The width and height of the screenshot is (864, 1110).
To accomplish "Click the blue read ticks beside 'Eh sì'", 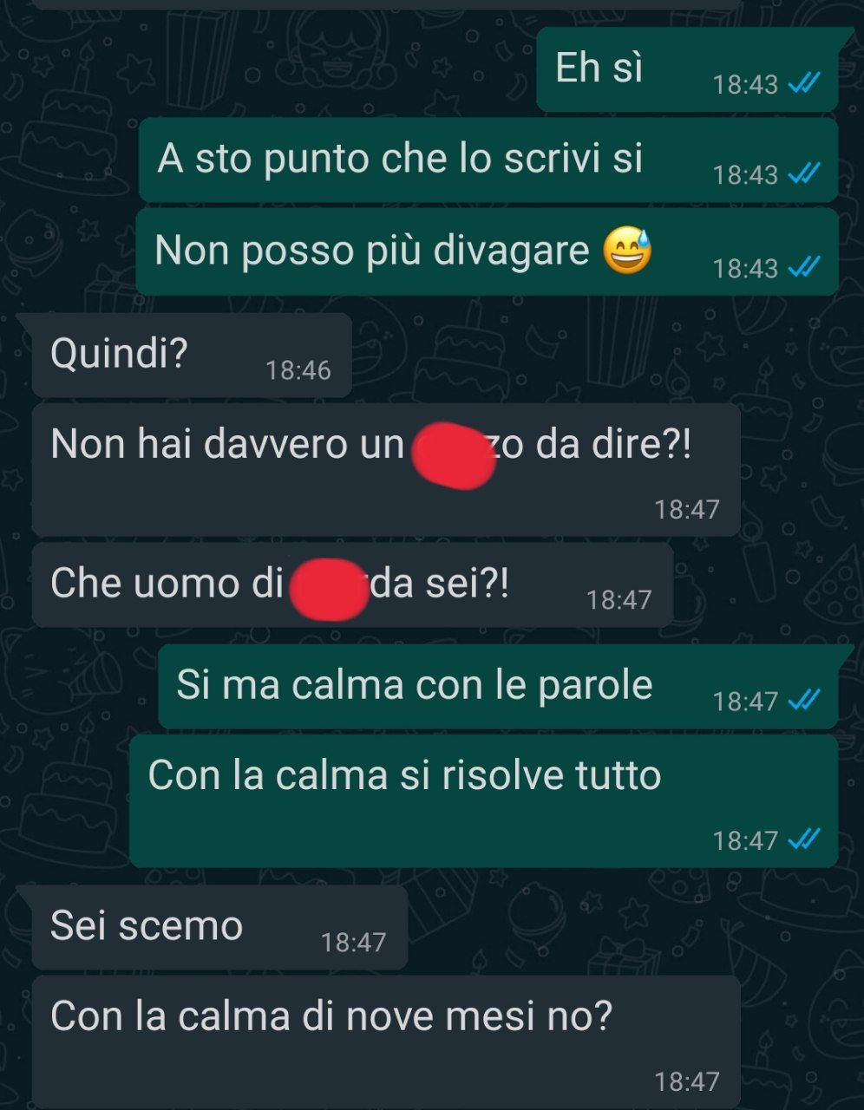I will [804, 83].
